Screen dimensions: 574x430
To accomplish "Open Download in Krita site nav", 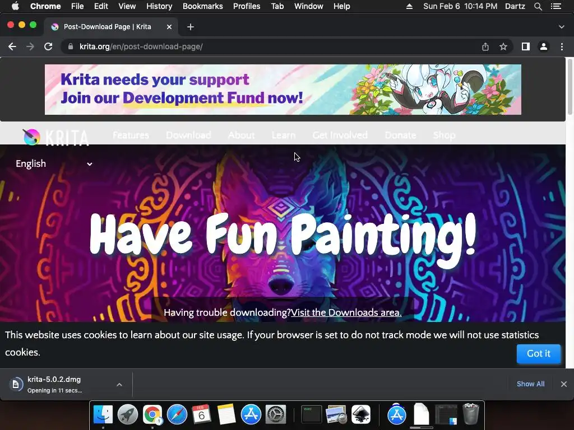I will point(188,135).
